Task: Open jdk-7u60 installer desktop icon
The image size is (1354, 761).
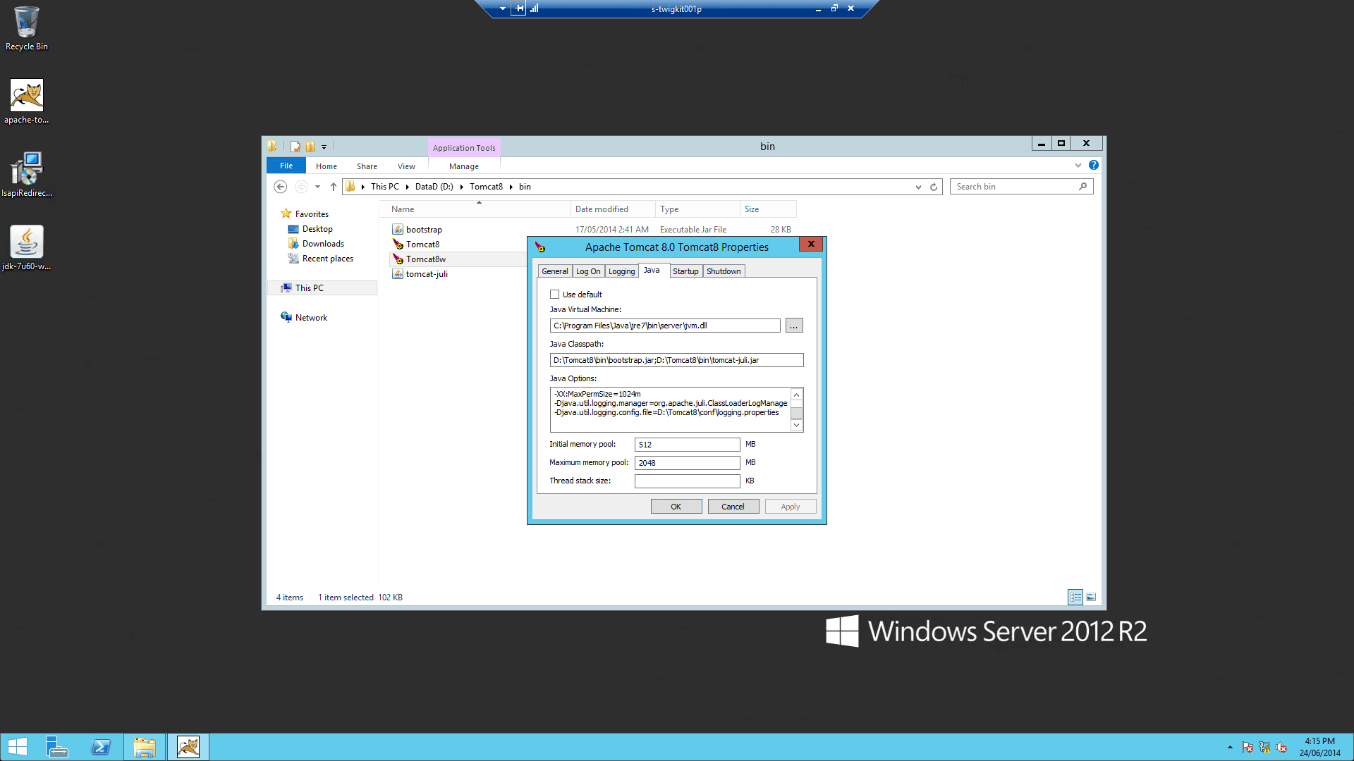Action: (27, 242)
